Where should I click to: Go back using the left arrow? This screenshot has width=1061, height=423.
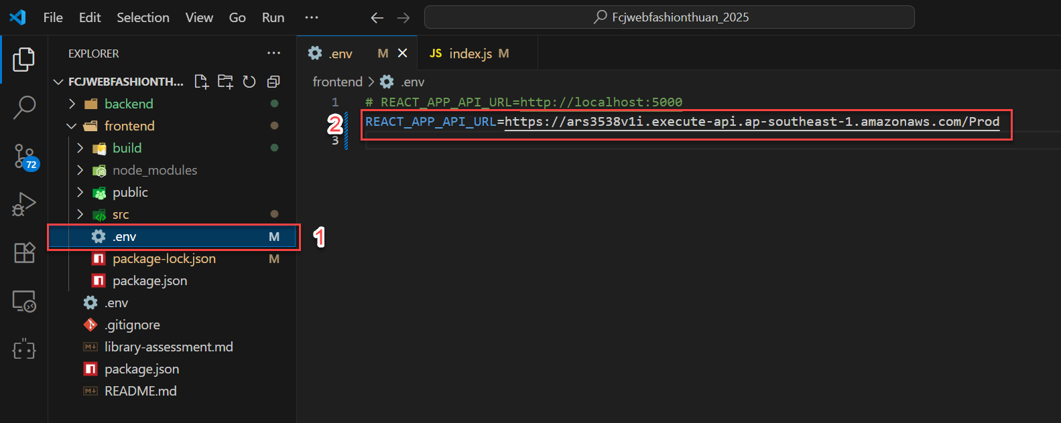click(x=377, y=18)
